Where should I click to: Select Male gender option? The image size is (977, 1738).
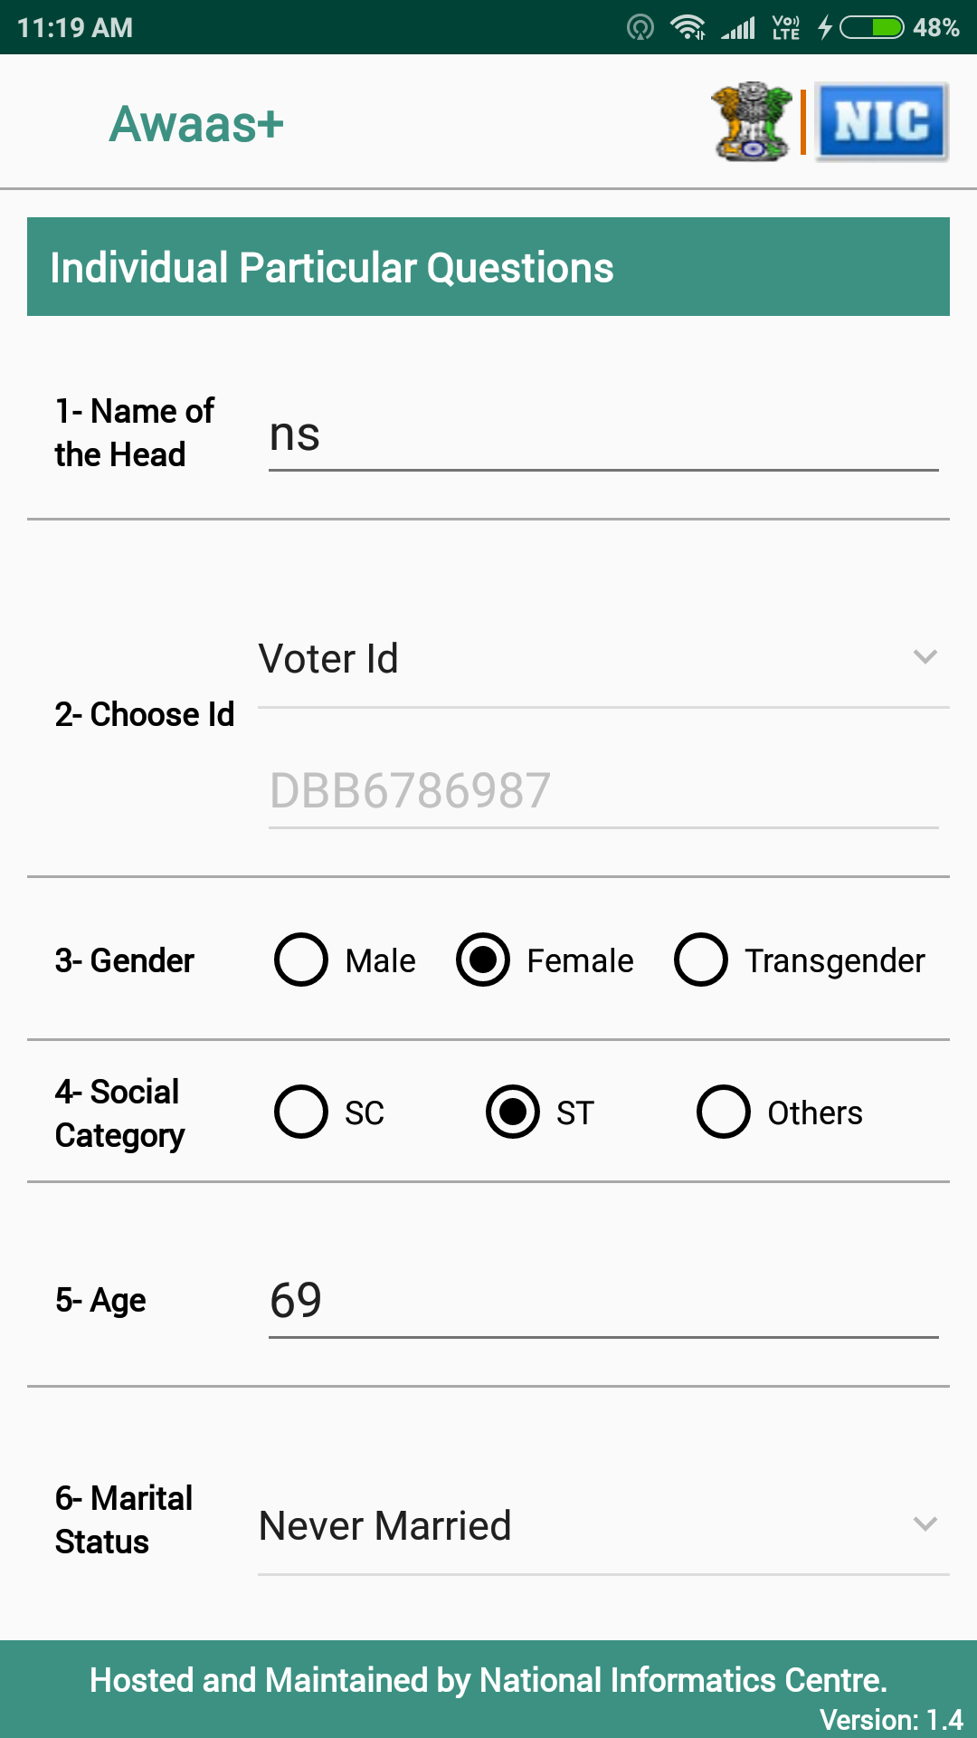[302, 960]
